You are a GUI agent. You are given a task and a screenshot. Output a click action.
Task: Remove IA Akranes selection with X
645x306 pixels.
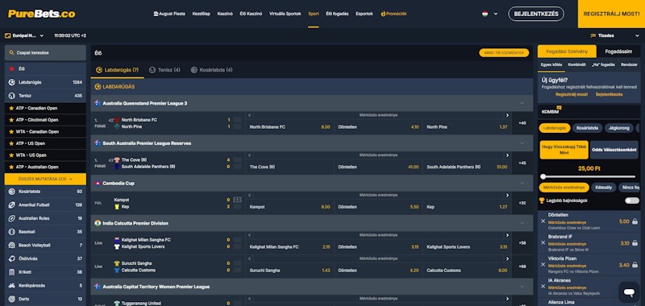(x=543, y=287)
